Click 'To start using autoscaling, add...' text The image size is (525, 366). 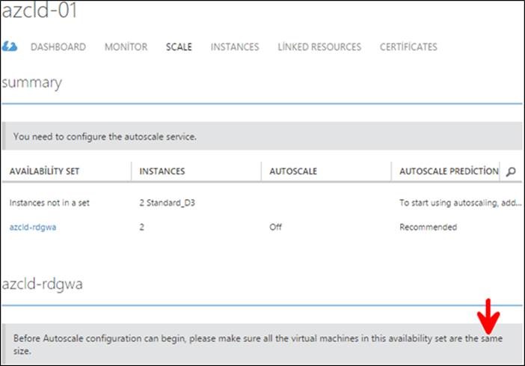[x=461, y=202]
